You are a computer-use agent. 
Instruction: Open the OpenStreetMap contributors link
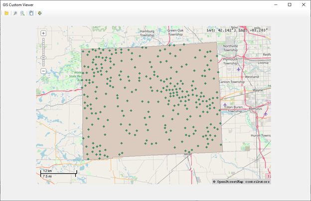[x=241, y=182]
